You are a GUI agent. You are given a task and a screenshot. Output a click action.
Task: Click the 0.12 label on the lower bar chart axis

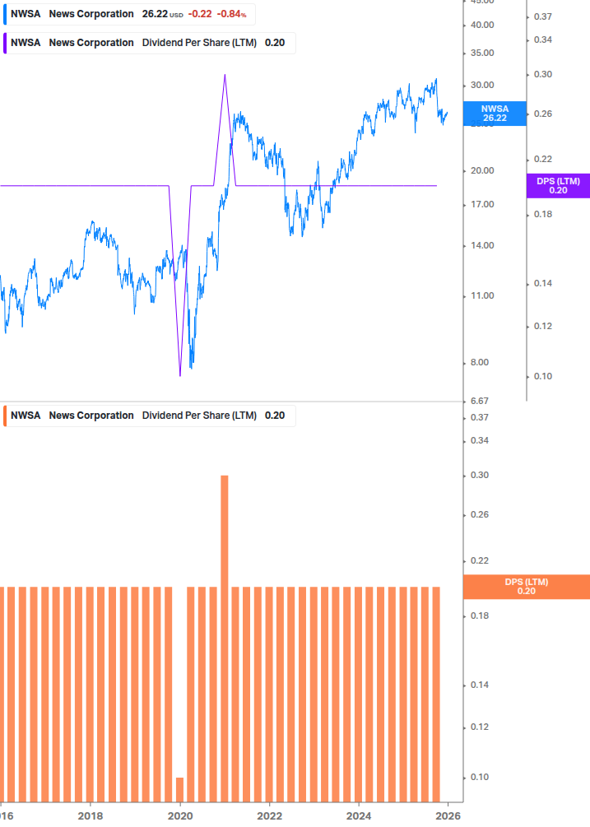pos(480,727)
